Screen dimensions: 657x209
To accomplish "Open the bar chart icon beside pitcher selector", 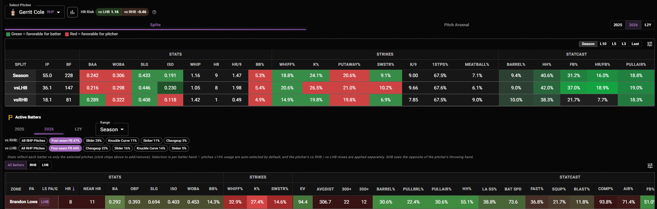I will [x=72, y=12].
